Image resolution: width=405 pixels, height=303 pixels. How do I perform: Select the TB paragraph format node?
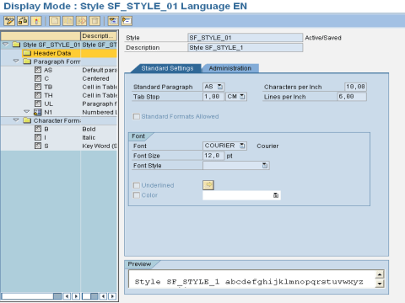[x=48, y=87]
